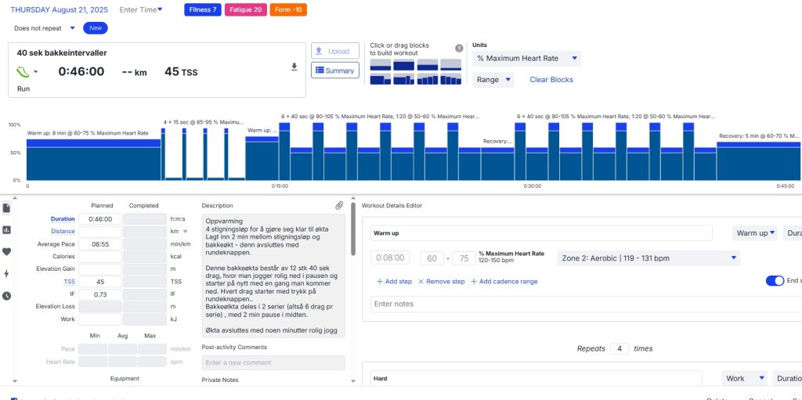
Task: Expand the % Maximum Heart Rate units dropdown
Action: click(x=526, y=59)
